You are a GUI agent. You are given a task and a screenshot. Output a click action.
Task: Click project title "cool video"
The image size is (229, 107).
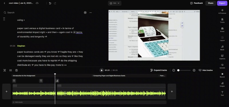tap(13, 3)
